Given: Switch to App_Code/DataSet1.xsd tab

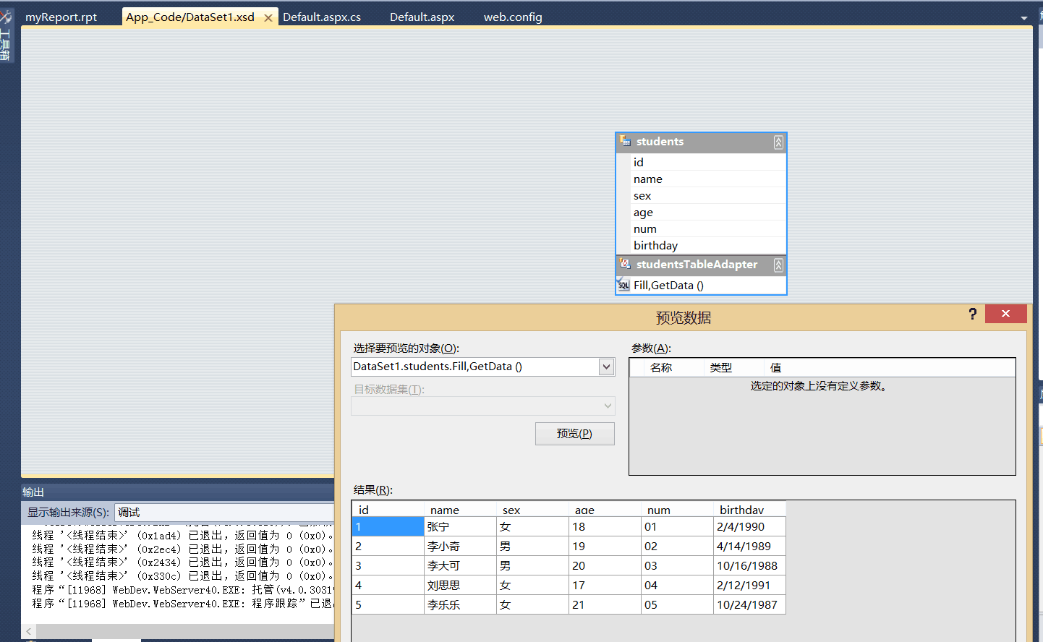Looking at the screenshot, I should pos(190,17).
